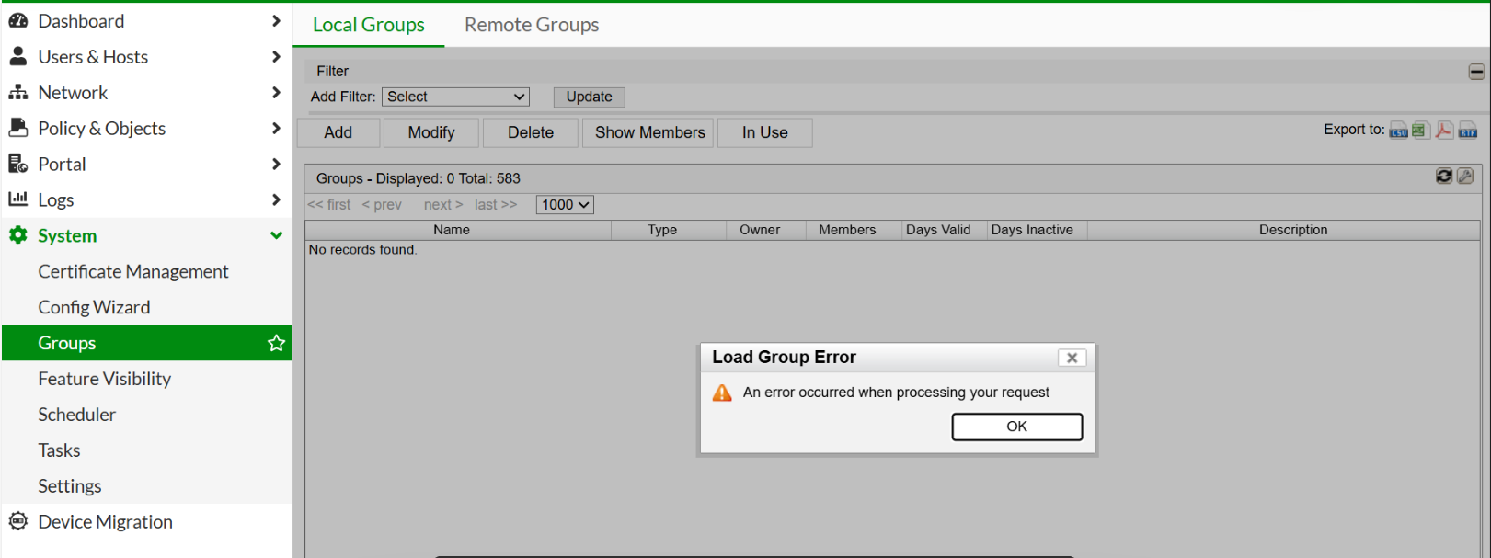Image resolution: width=1491 pixels, height=558 pixels.
Task: Click the Policy & Objects icon
Action: pyautogui.click(x=18, y=129)
